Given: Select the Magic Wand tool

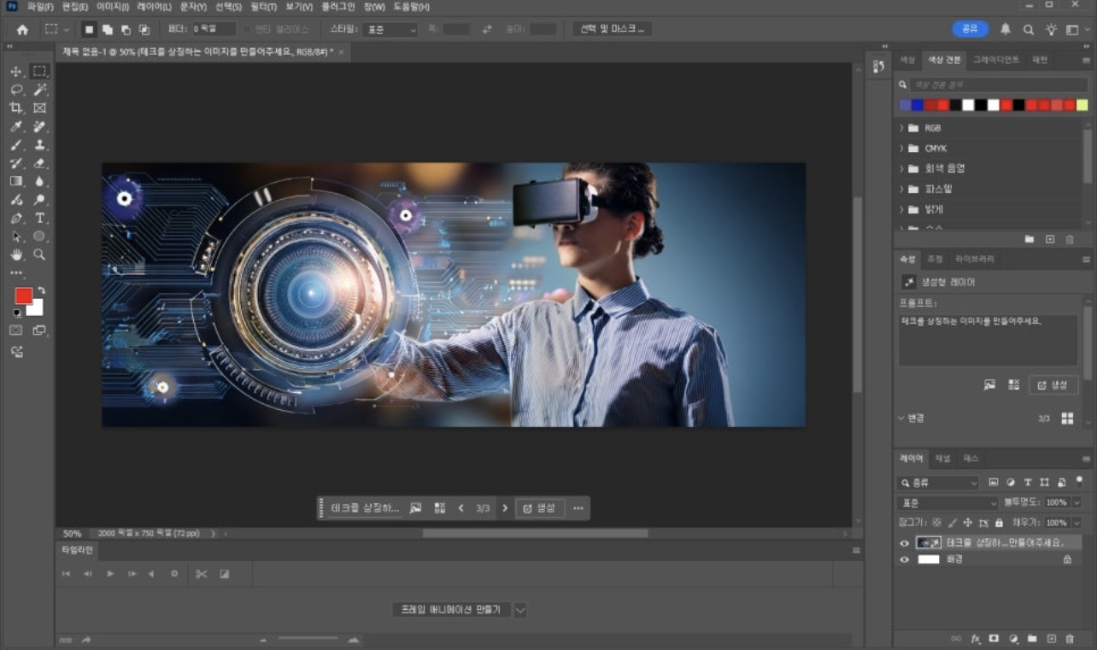Looking at the screenshot, I should click(39, 90).
